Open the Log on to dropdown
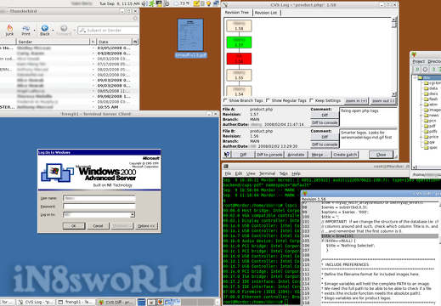This screenshot has height=306, width=441. [133, 215]
